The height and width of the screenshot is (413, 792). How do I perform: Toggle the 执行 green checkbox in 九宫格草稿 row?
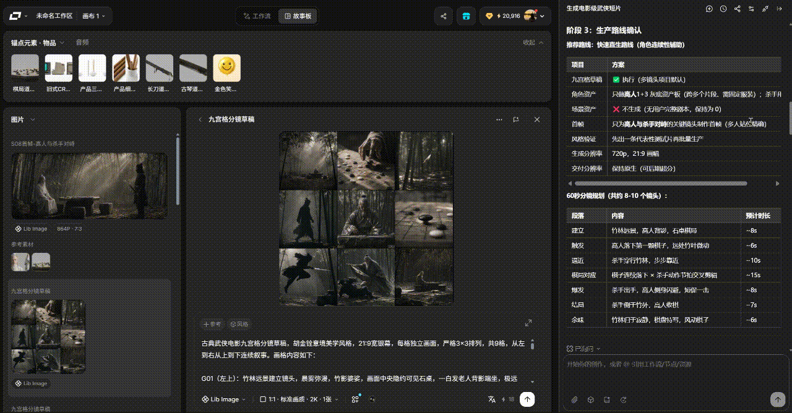tap(616, 80)
